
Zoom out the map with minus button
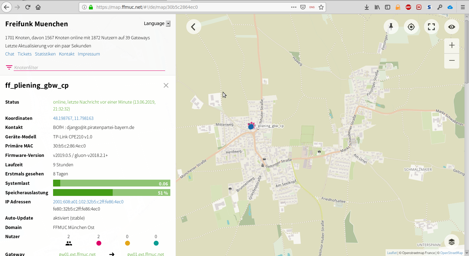coord(452,61)
